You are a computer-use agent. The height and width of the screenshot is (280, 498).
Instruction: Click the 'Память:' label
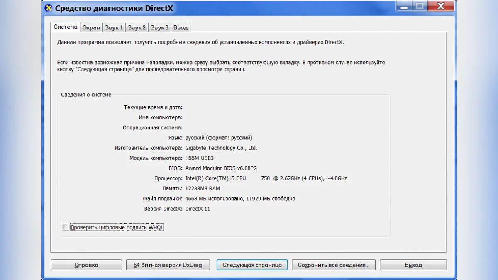[x=173, y=188]
